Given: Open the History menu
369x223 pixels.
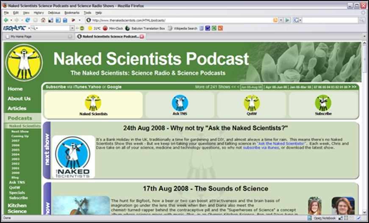Looking at the screenshot, I should 39,13.
